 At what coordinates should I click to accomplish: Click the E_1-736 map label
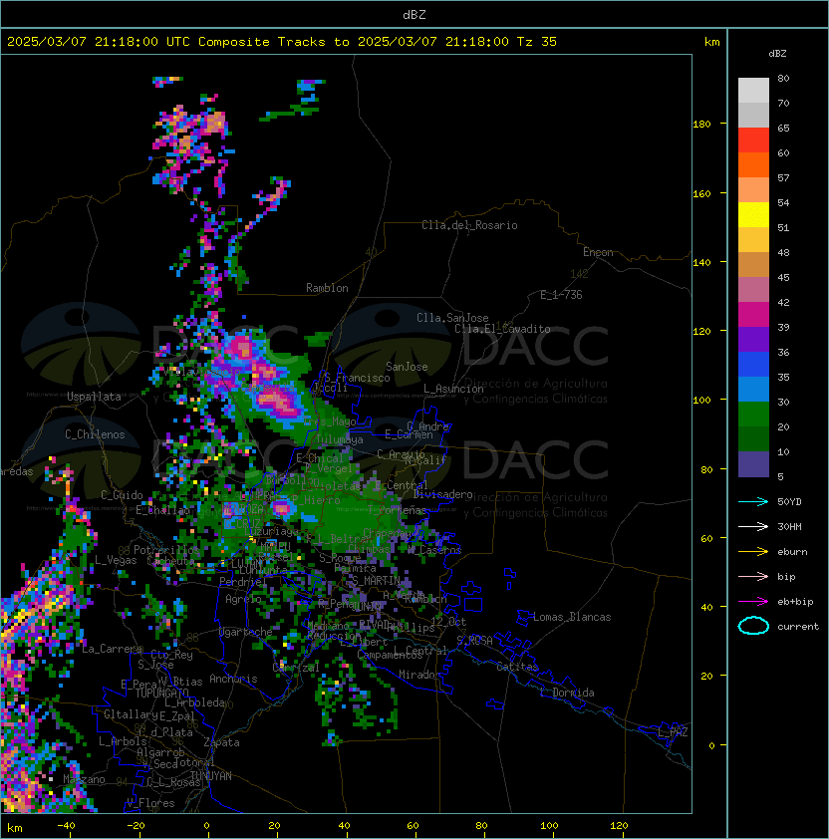[561, 295]
